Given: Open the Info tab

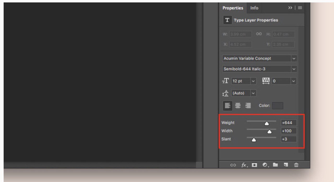Looking at the screenshot, I should click(x=254, y=8).
